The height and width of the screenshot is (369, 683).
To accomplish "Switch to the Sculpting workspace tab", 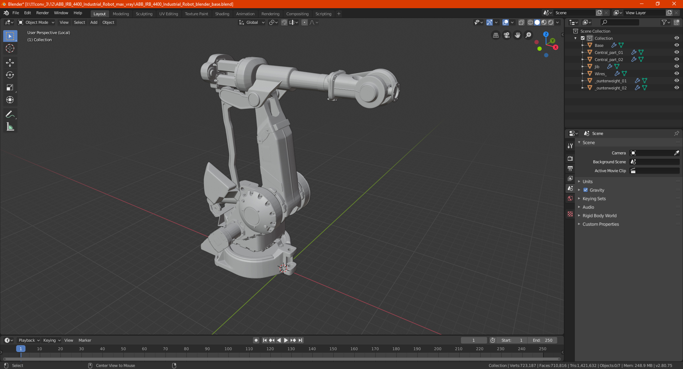I will 144,14.
